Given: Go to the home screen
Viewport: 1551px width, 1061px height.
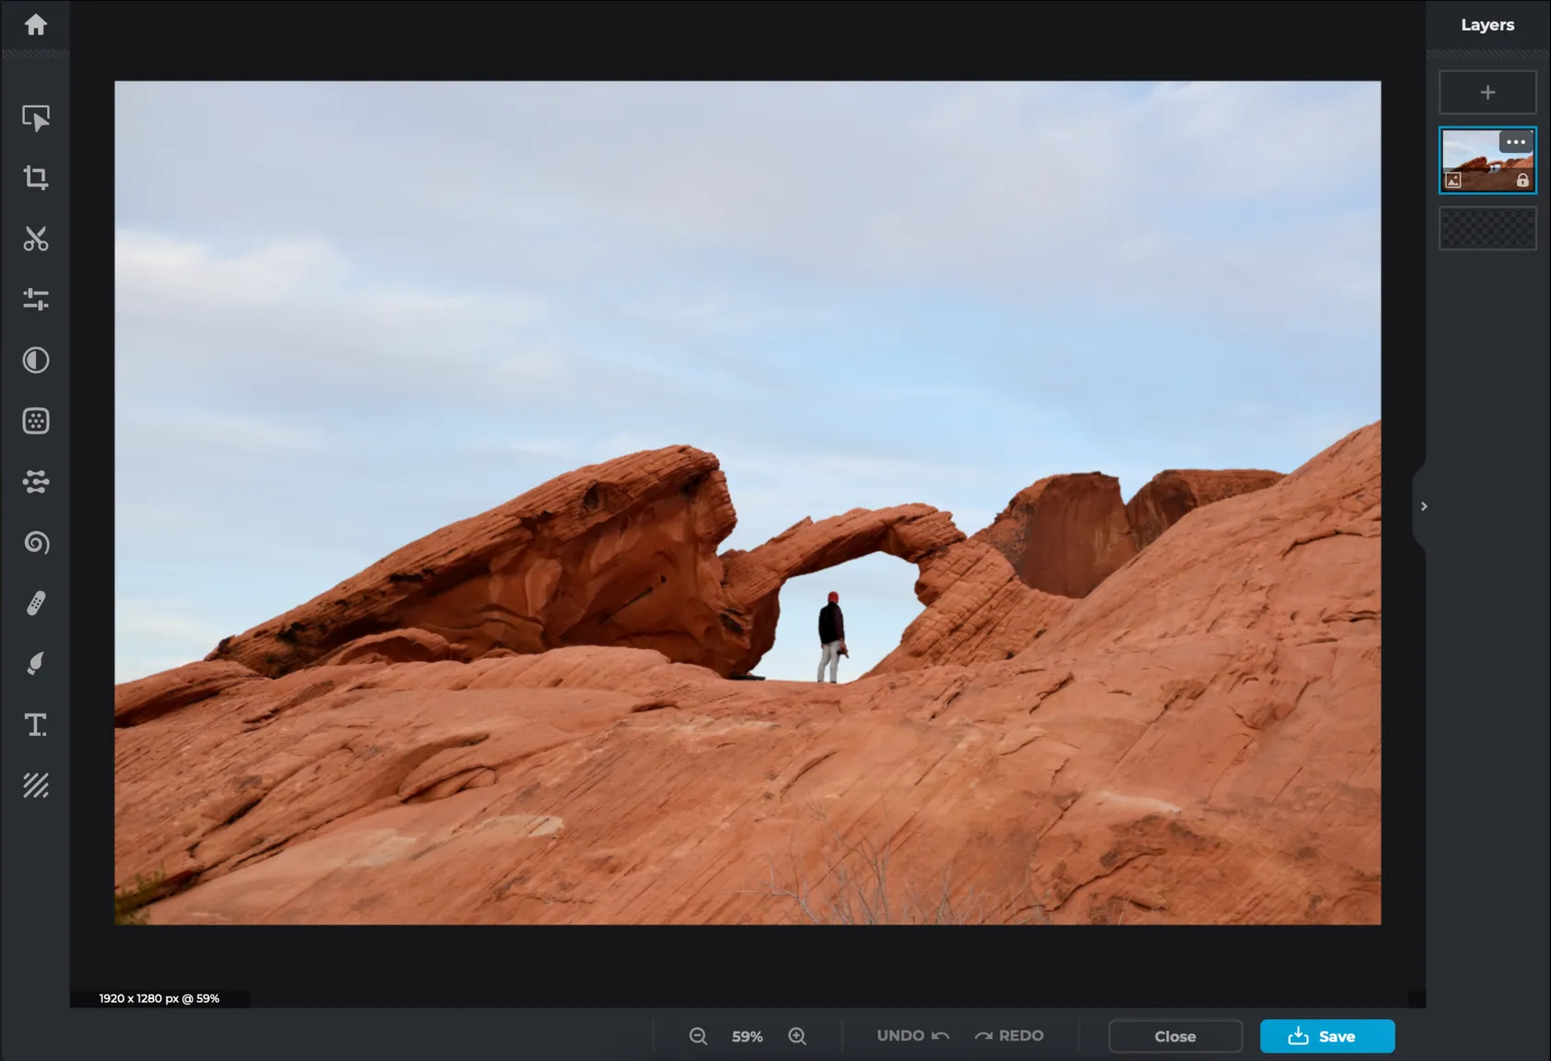Looking at the screenshot, I should pyautogui.click(x=35, y=25).
